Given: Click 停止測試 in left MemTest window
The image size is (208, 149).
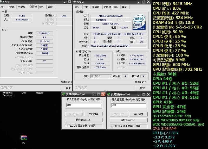Looking at the screenshot, I should pos(93,114).
